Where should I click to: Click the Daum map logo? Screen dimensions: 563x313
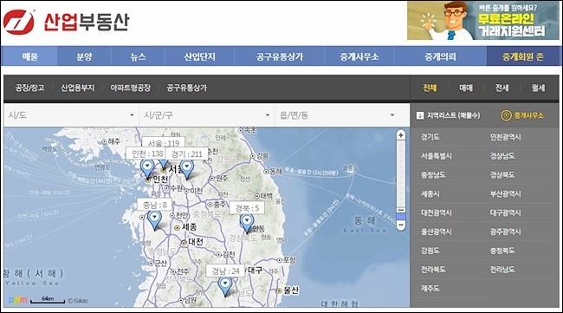tap(18, 300)
